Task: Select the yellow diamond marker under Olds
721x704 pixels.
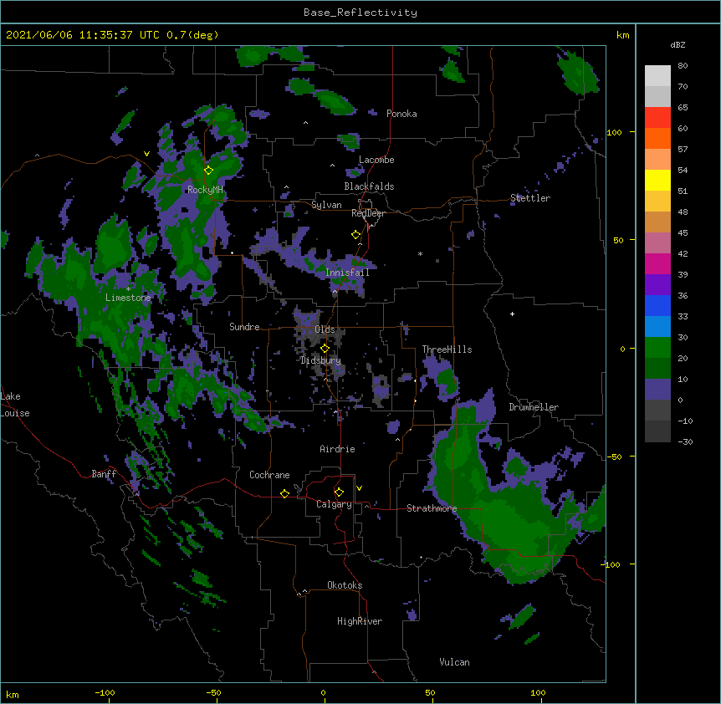Action: point(325,349)
